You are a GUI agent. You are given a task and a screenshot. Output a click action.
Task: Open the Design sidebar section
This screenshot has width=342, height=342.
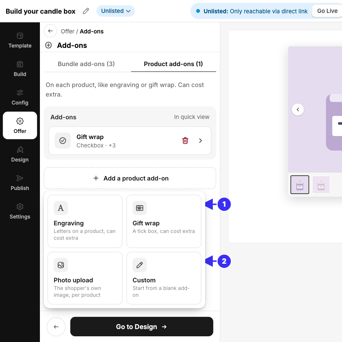pyautogui.click(x=20, y=154)
